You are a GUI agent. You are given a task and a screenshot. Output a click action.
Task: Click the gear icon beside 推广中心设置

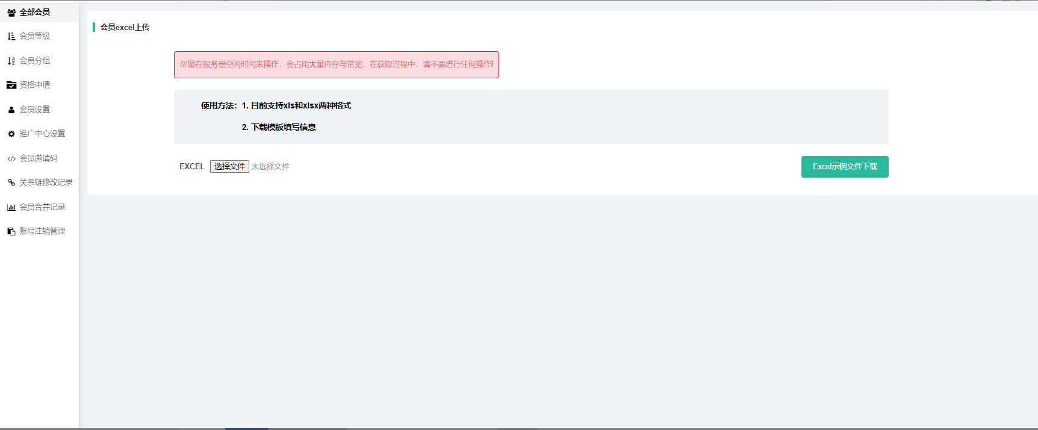[11, 134]
